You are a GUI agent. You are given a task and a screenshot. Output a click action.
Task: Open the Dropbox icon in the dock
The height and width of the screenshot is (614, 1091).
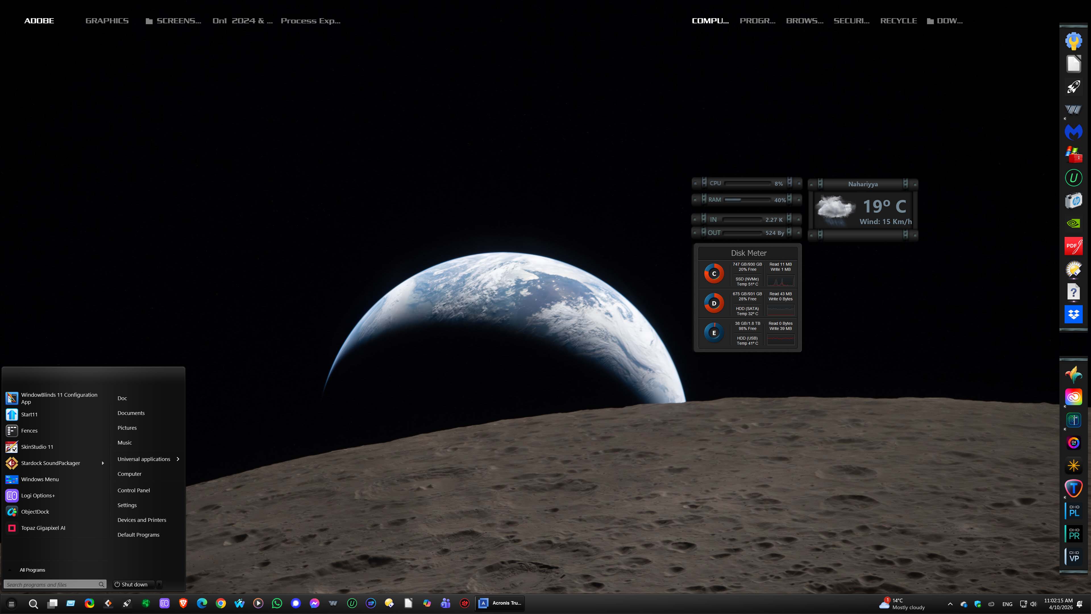coord(1073,315)
